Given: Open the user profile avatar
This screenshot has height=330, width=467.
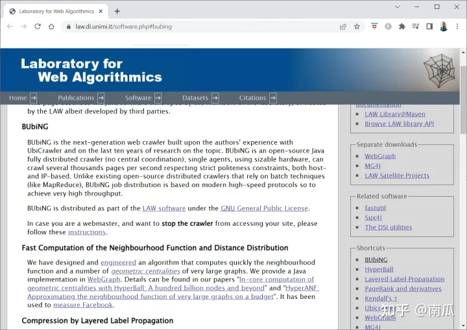Looking at the screenshot, I should tap(444, 27).
